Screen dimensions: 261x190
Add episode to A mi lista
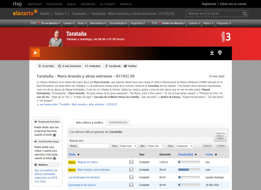point(46,66)
